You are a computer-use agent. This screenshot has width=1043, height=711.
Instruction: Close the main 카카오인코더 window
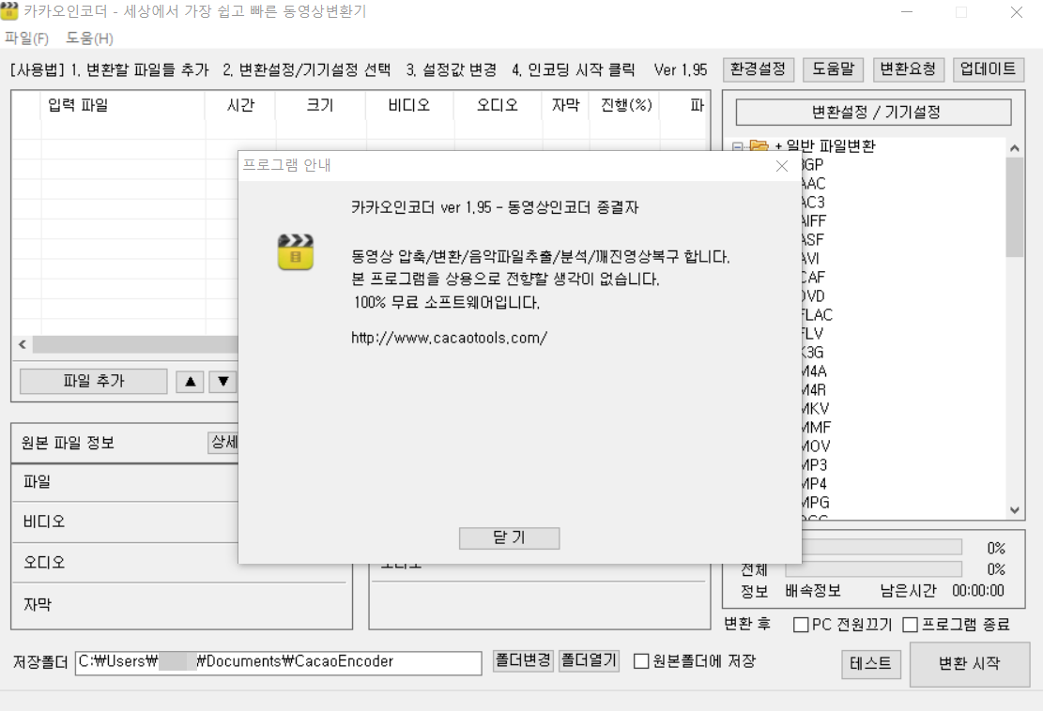point(1017,12)
